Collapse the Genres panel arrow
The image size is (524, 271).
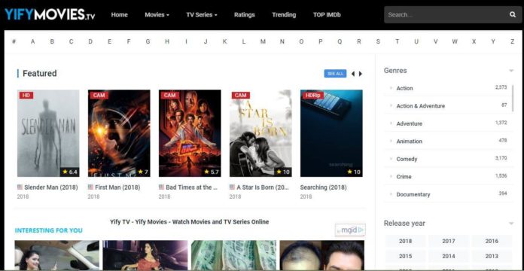(x=511, y=71)
